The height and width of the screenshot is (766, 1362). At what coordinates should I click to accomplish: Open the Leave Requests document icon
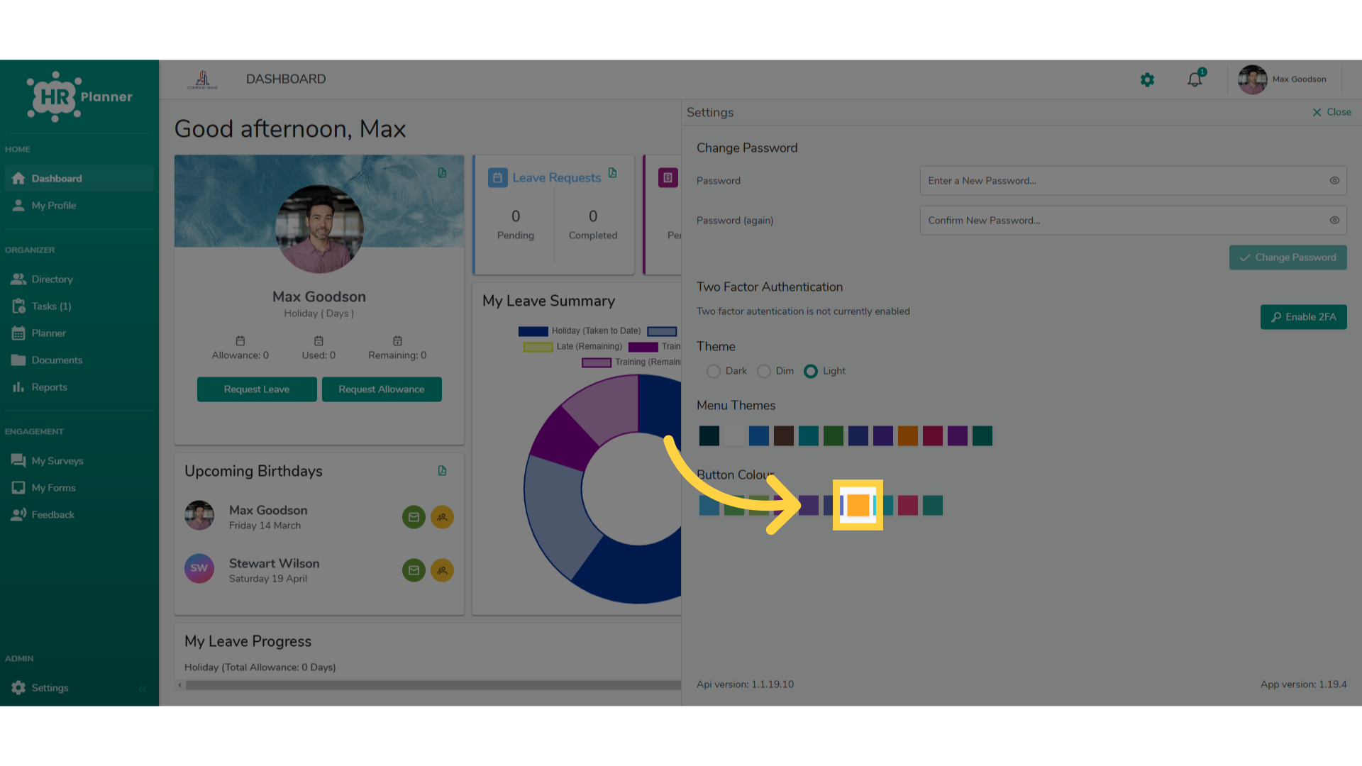(x=613, y=173)
